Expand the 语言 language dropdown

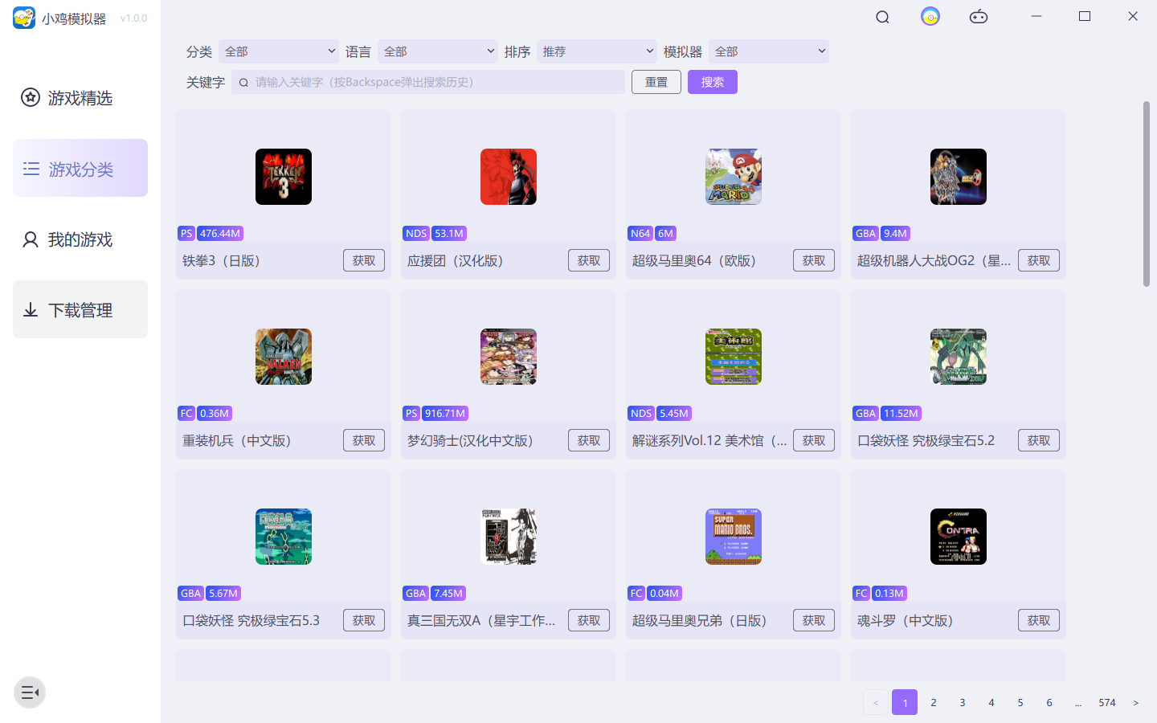438,51
